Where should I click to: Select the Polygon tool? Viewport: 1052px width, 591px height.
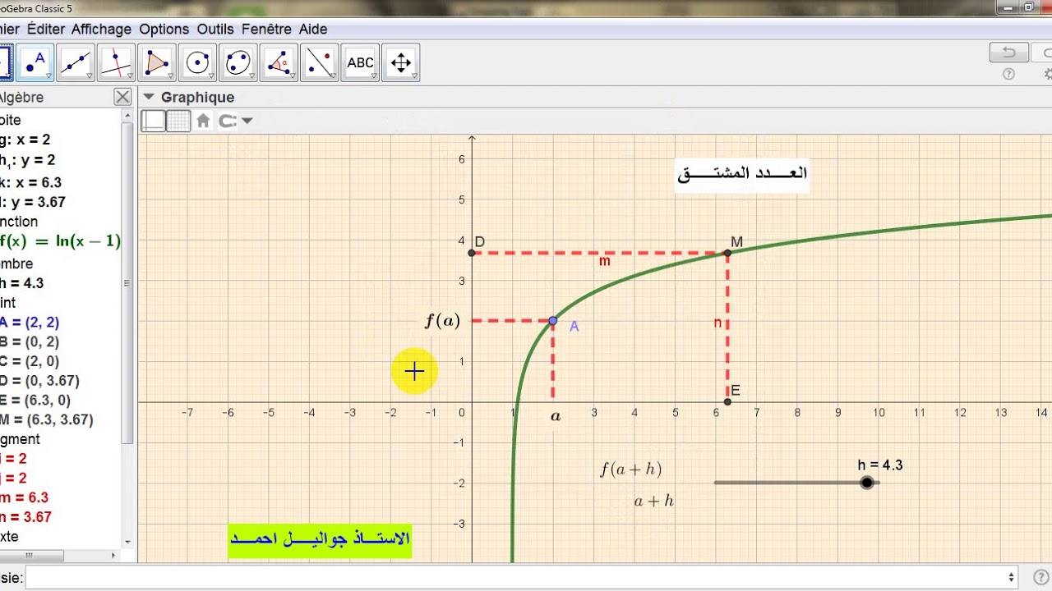156,62
